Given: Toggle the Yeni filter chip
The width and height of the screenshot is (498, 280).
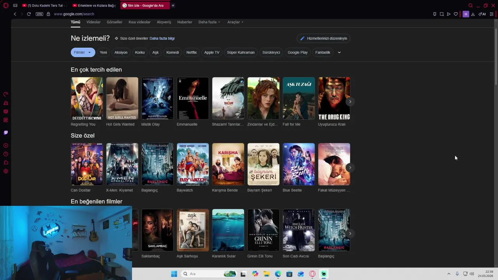Looking at the screenshot, I should coord(103,52).
